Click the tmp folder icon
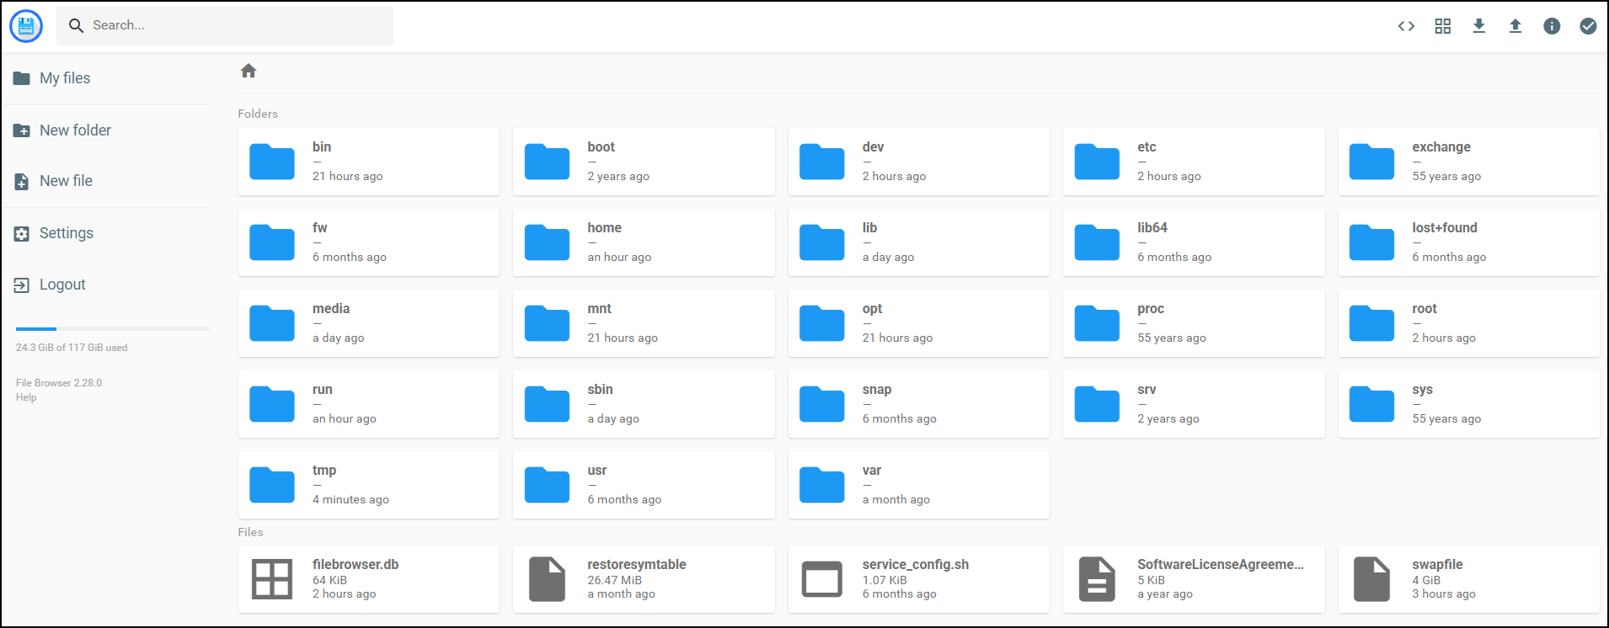Viewport: 1609px width, 628px height. pos(272,485)
